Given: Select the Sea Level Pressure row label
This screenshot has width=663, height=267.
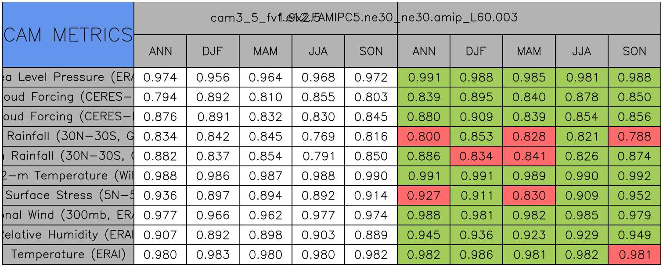Looking at the screenshot, I should point(68,77).
